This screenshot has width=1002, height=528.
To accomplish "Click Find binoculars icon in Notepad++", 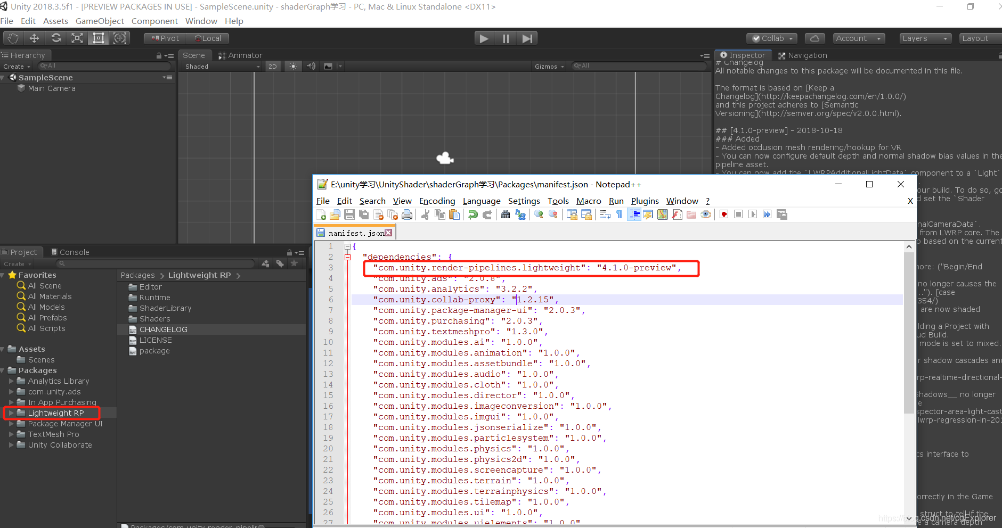I will pyautogui.click(x=506, y=214).
